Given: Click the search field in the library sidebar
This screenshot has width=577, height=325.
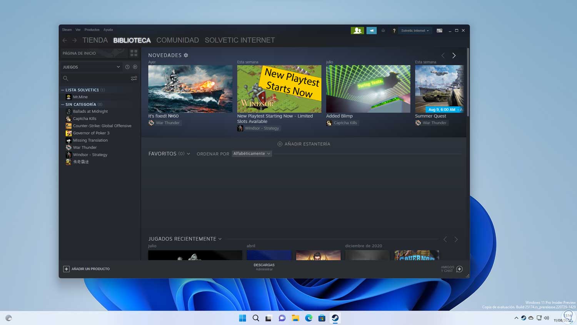Looking at the screenshot, I should (x=95, y=78).
